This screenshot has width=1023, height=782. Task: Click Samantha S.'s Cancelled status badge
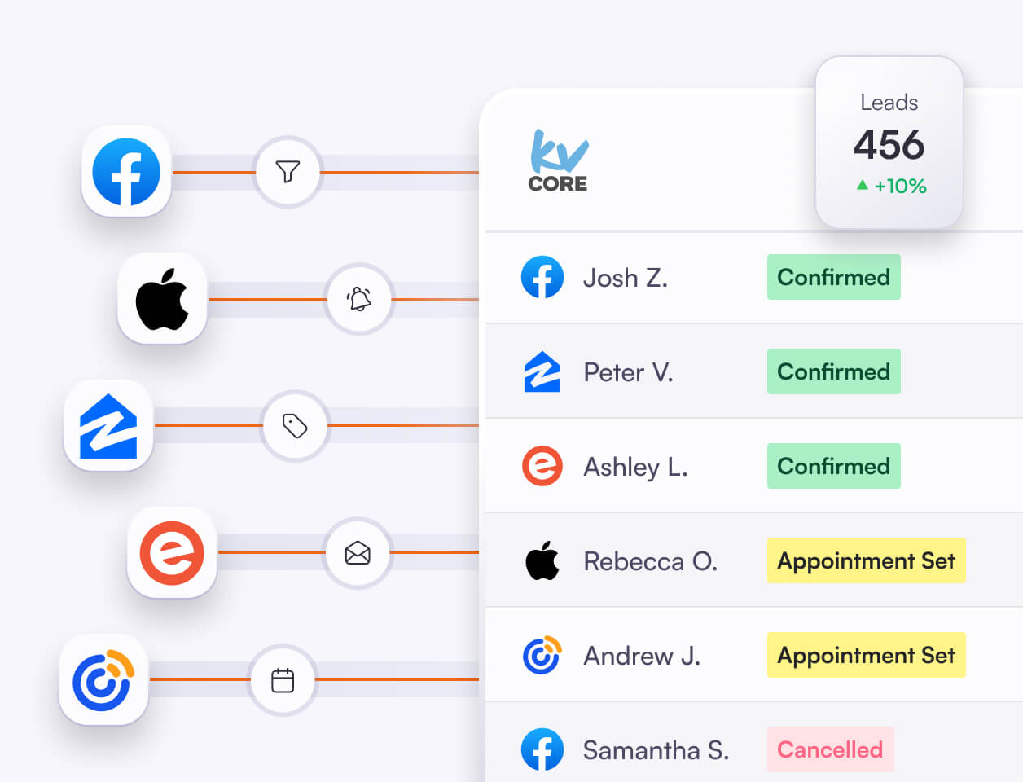(830, 749)
